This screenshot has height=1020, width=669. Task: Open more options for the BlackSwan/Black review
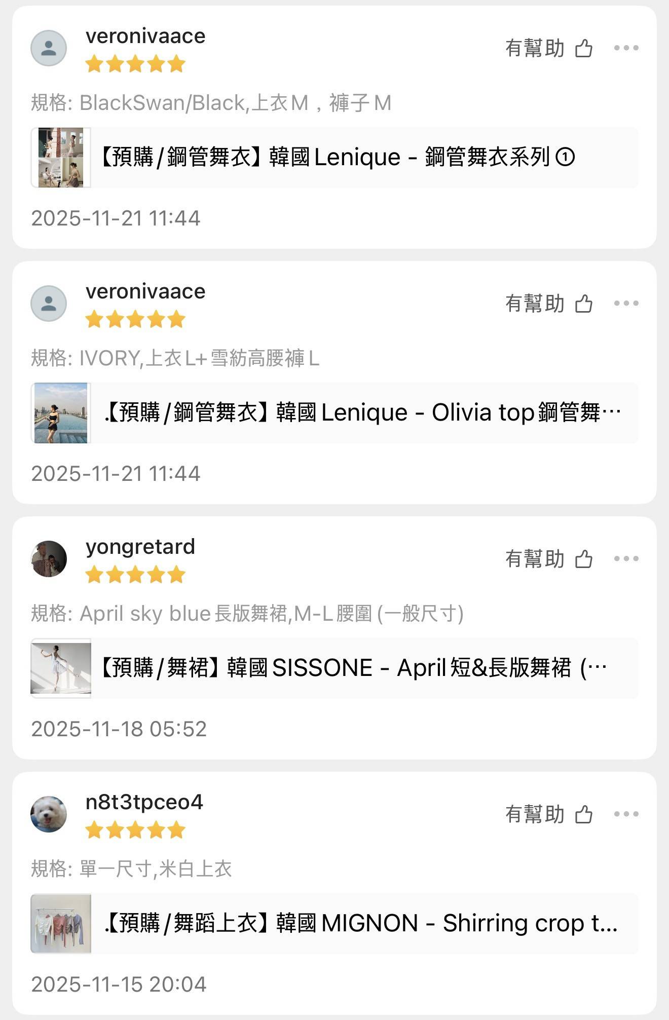click(626, 48)
